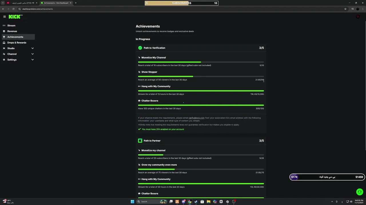
Task: Open File Explorer from the taskbar
Action: point(208,202)
